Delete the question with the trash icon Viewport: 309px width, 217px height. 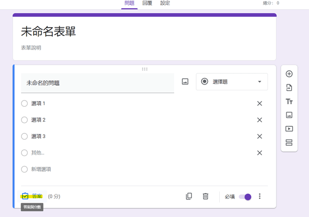[x=205, y=196]
